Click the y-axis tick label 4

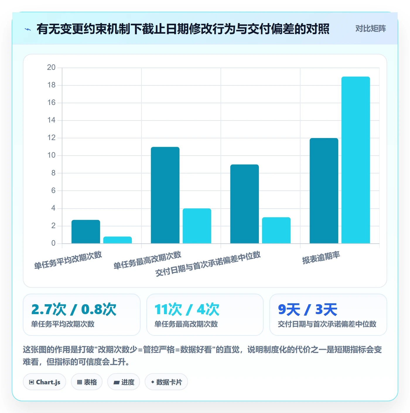click(x=53, y=208)
